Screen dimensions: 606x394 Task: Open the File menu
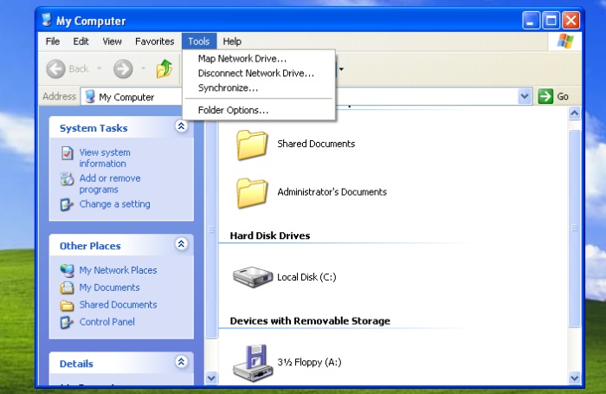pyautogui.click(x=53, y=42)
